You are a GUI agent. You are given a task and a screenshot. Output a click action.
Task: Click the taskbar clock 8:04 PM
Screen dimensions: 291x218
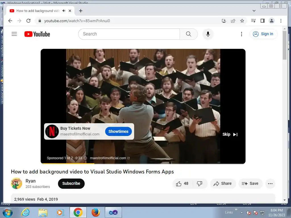pyautogui.click(x=277, y=213)
